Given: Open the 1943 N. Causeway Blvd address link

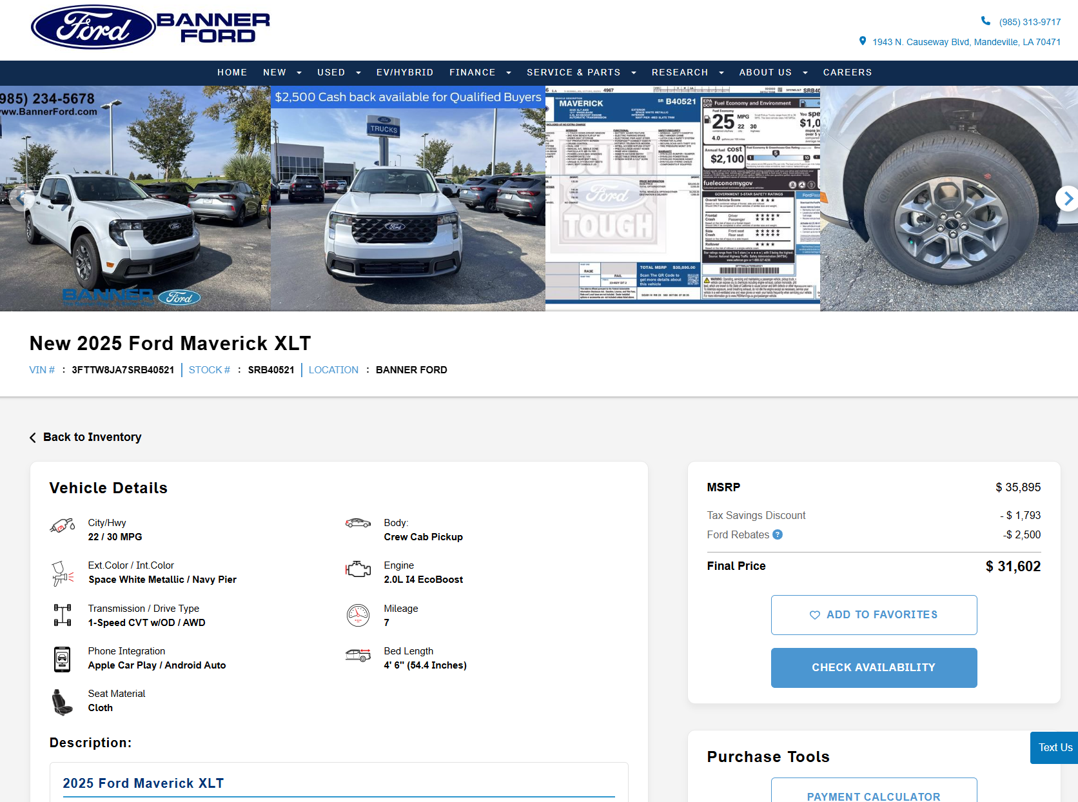Looking at the screenshot, I should (966, 42).
